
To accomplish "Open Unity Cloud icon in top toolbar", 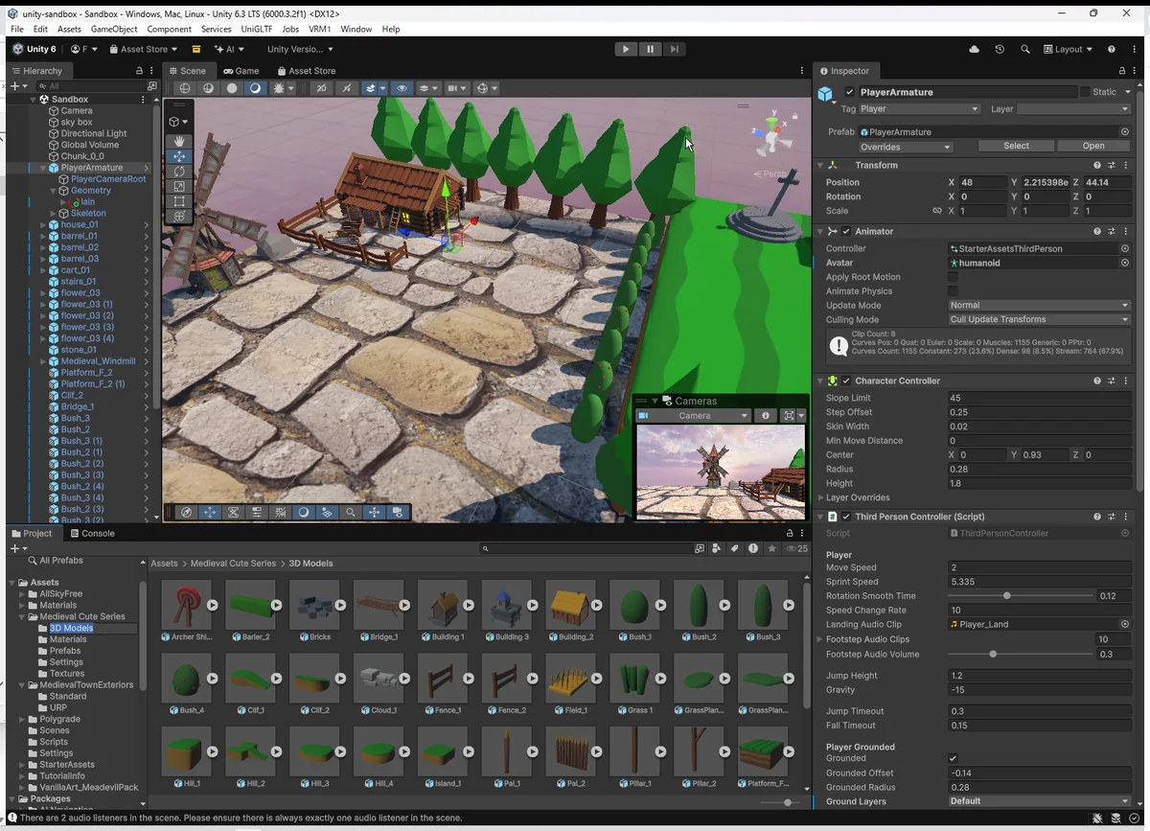I will pyautogui.click(x=975, y=49).
